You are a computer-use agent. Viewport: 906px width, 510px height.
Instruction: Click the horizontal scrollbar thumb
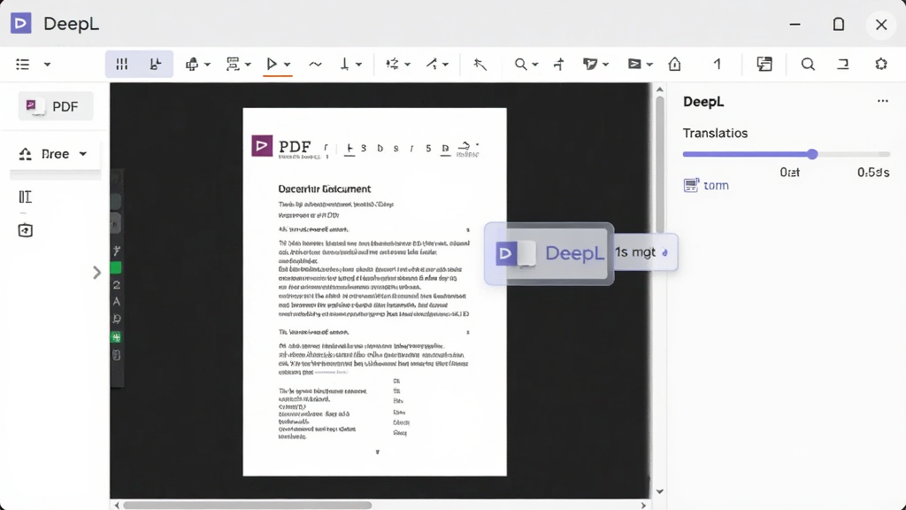(248, 506)
